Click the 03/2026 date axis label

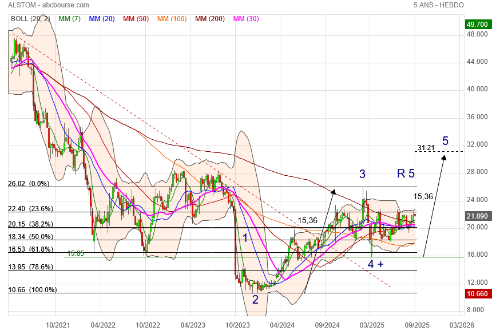[462, 325]
